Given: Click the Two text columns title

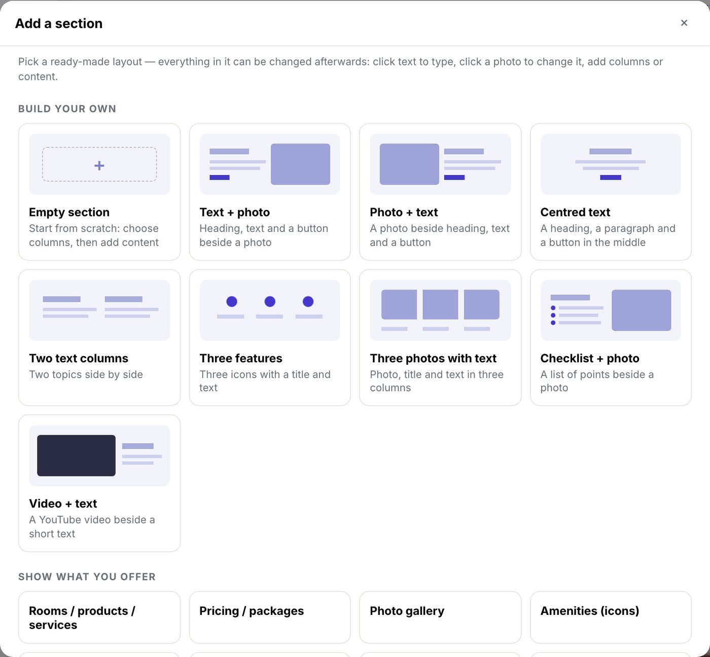Looking at the screenshot, I should pyautogui.click(x=79, y=358).
